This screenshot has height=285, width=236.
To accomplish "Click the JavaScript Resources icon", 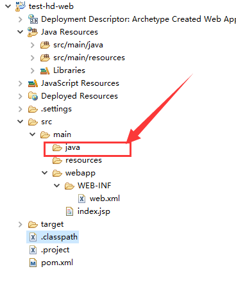I will click(33, 83).
